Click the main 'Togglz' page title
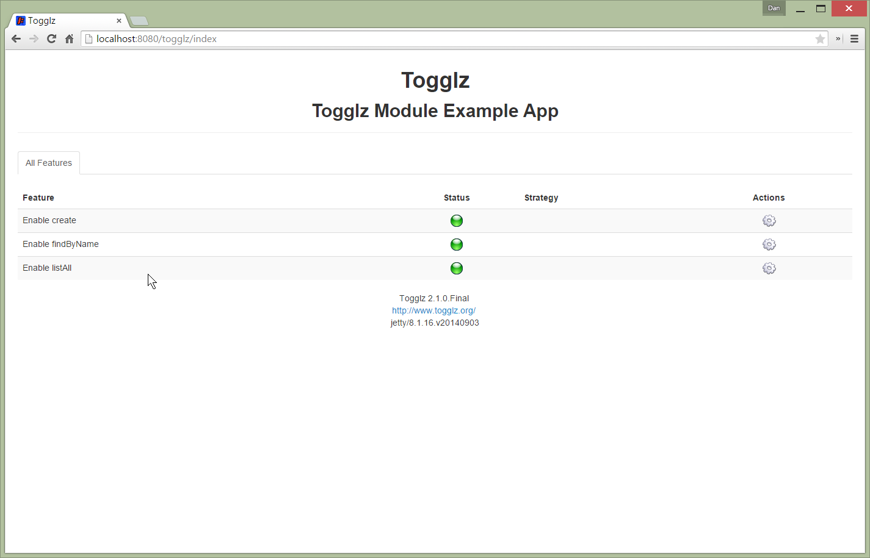Screen dimensions: 870x558 pyautogui.click(x=435, y=80)
